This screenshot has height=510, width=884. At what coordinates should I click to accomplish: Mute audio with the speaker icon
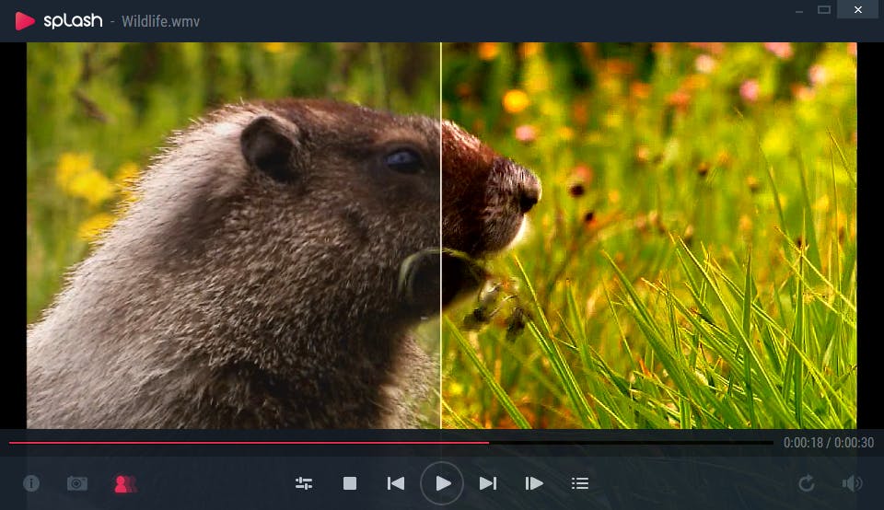(852, 483)
